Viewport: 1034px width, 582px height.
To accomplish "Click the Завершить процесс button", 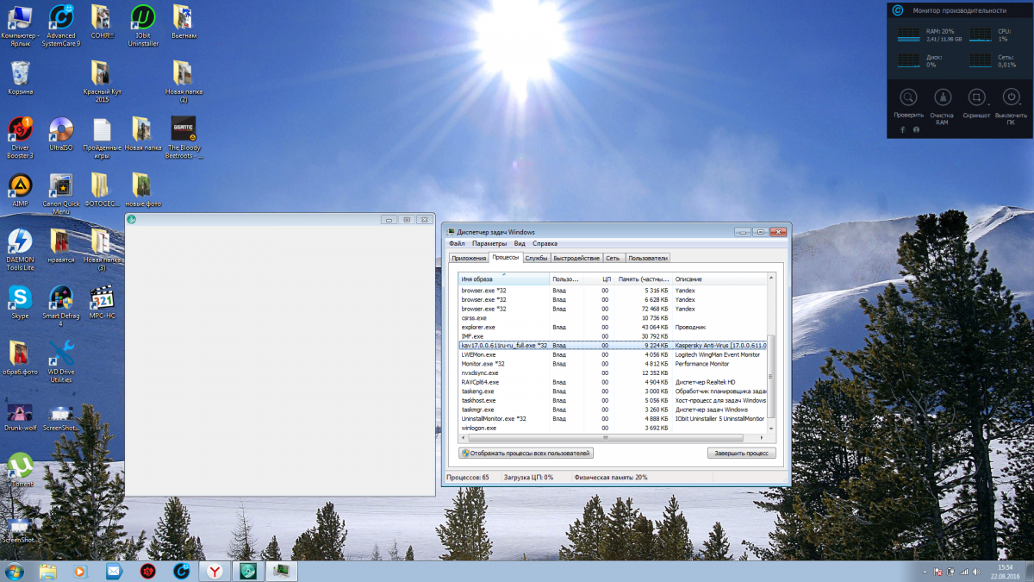I will (x=741, y=453).
